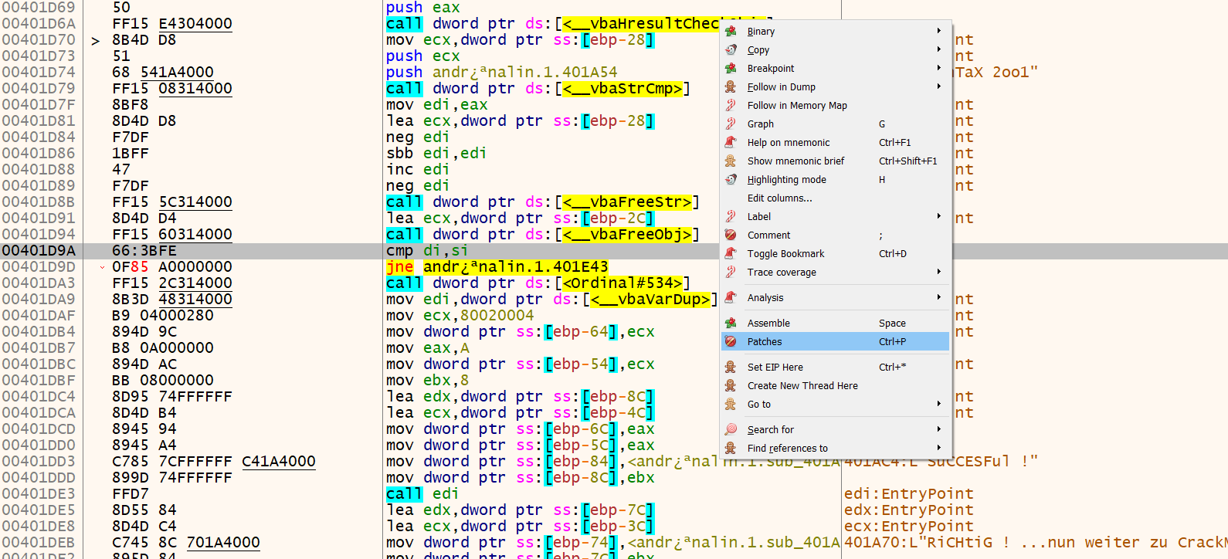1228x559 pixels.
Task: Expand the Find references to submenu arrow
Action: point(939,449)
